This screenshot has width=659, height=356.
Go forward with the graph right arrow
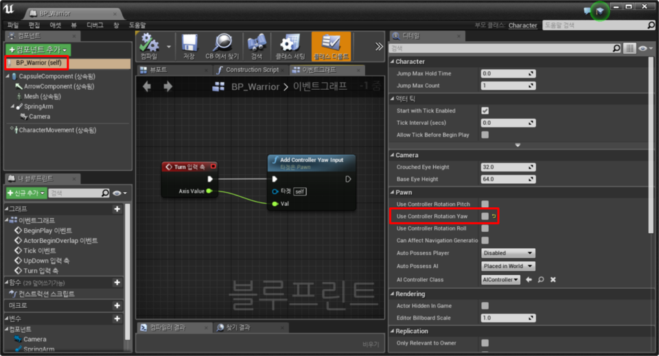pos(167,87)
